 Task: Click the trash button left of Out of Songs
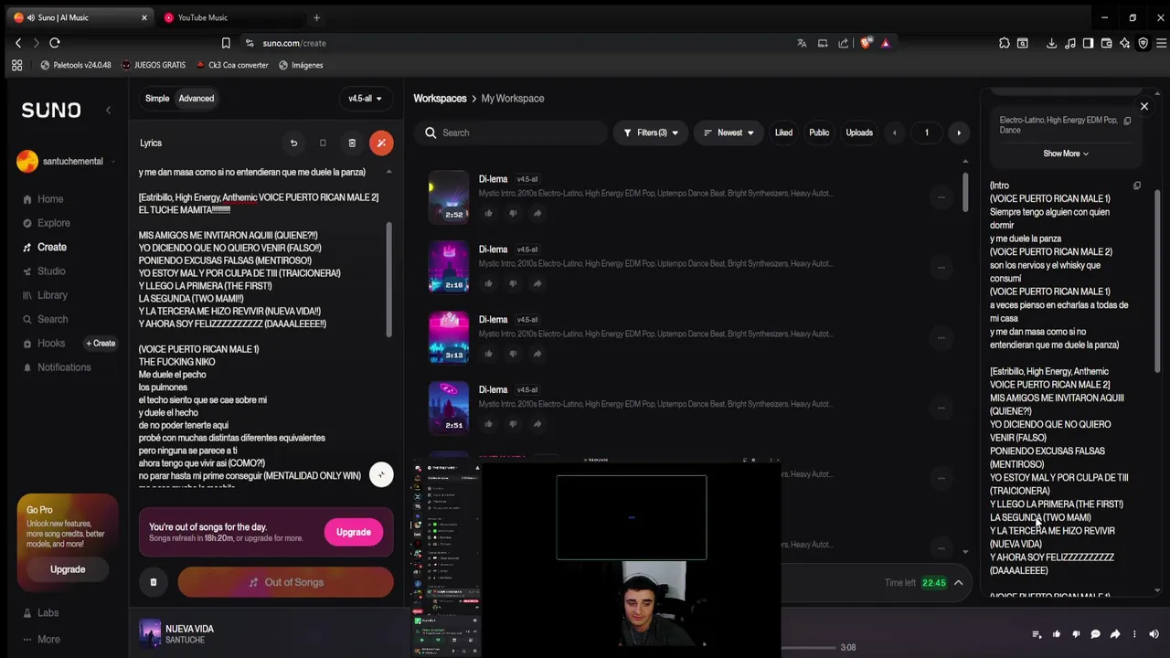click(154, 582)
